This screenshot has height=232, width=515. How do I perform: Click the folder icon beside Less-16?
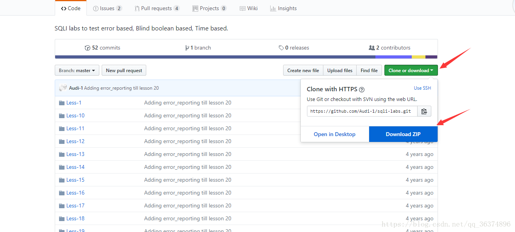coord(62,193)
